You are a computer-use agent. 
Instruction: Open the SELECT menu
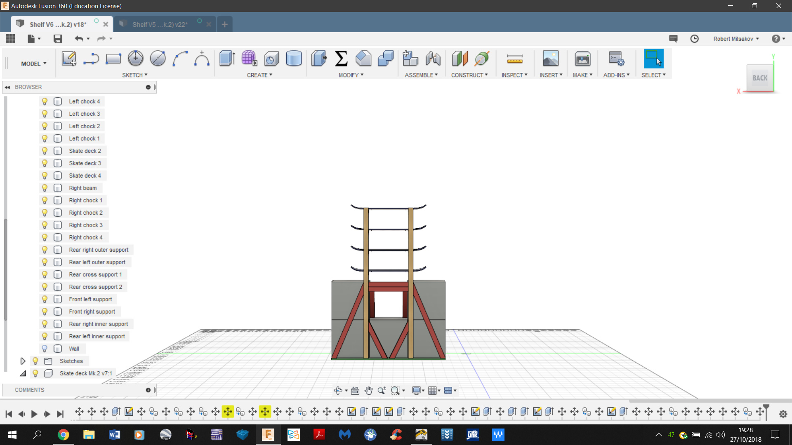653,75
